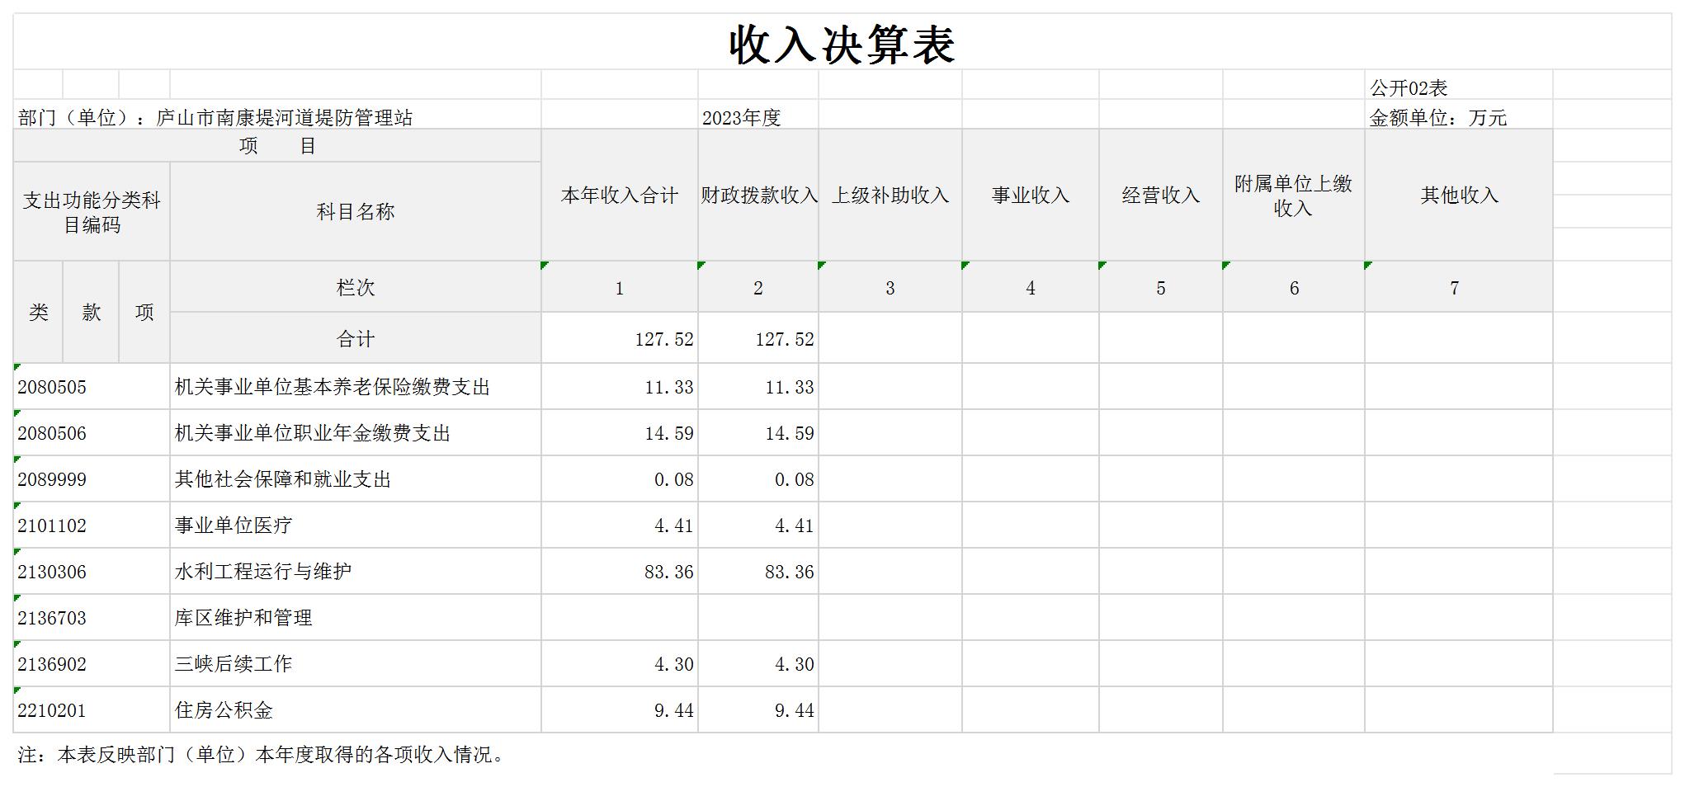The width and height of the screenshot is (1685, 787).
Task: Select the 上级补助收入 header cell
Action: click(890, 196)
